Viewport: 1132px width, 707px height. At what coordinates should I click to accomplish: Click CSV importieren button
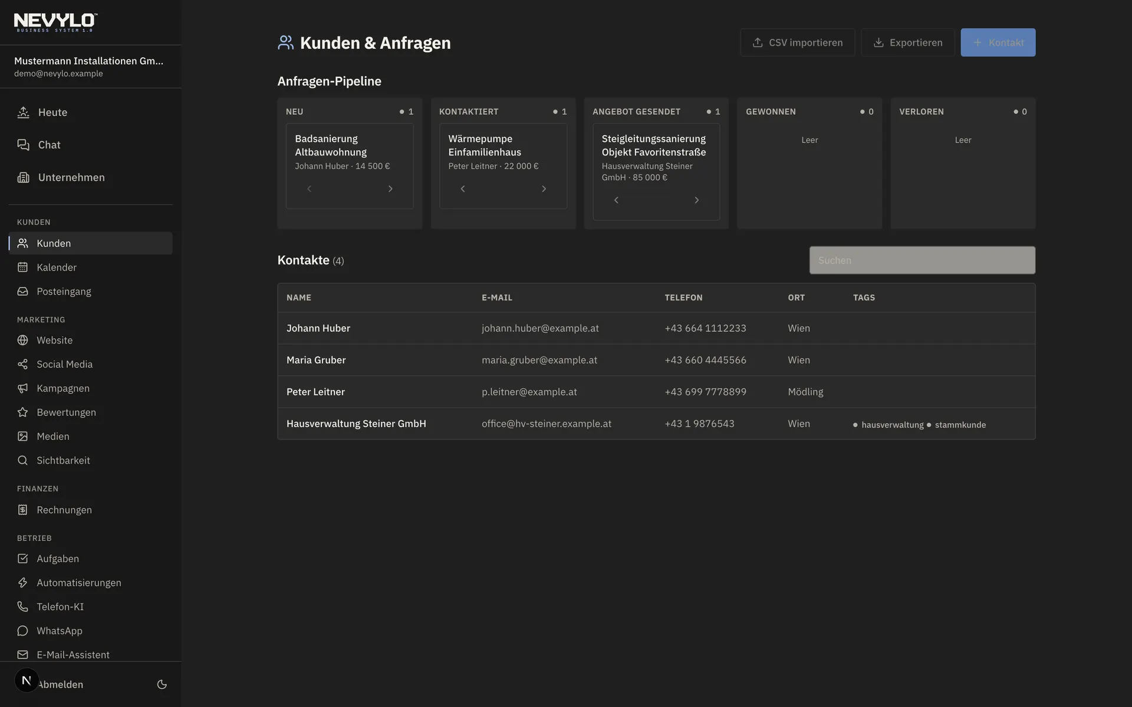point(797,42)
